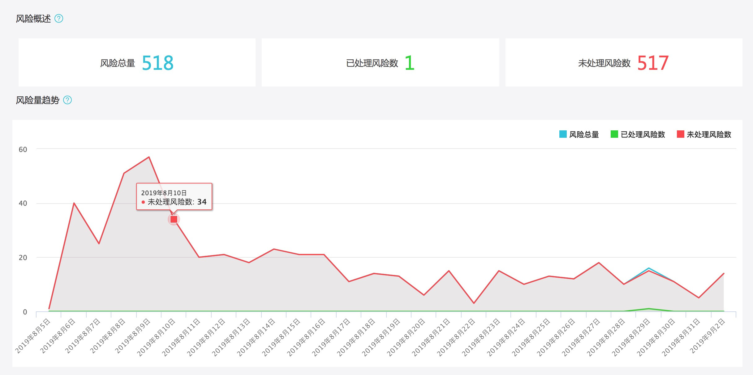Toggle the 风险总量 legend series
The width and height of the screenshot is (753, 375).
pos(579,134)
